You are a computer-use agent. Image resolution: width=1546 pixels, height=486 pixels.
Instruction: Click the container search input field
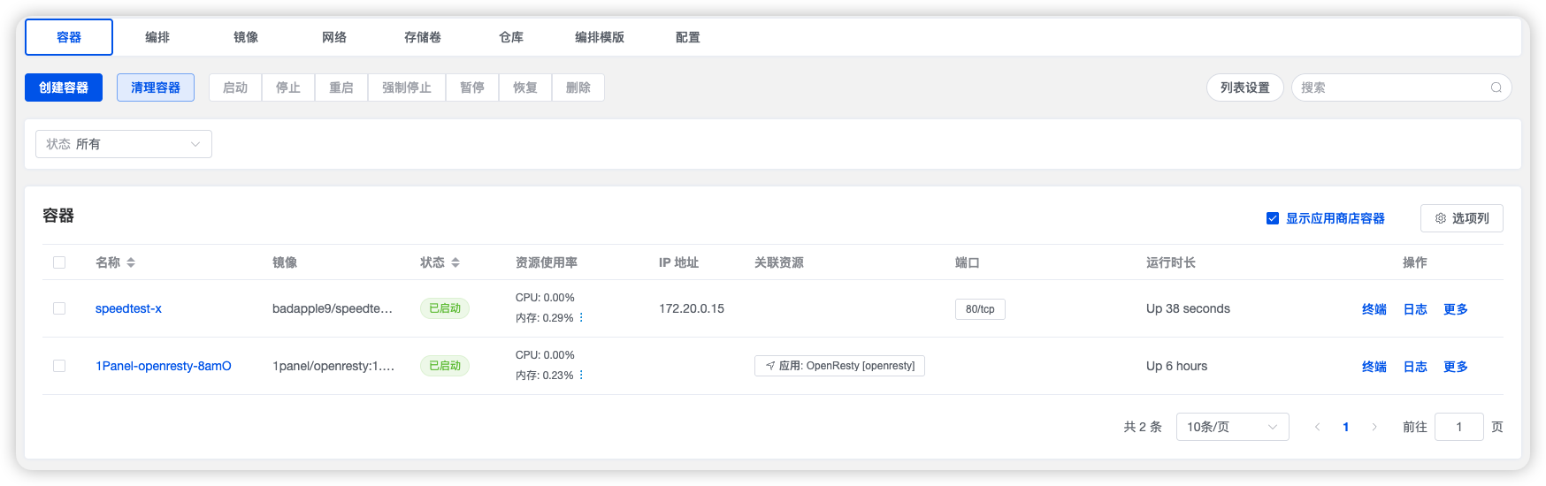(x=1391, y=87)
